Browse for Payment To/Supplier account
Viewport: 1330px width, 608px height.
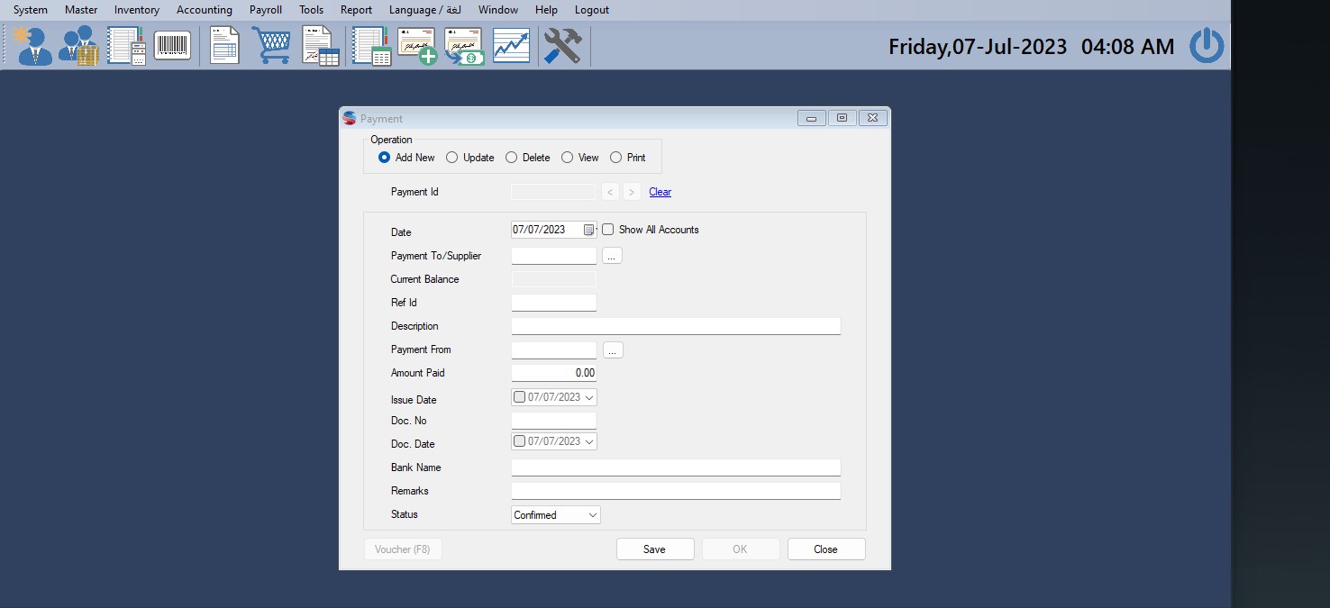coord(612,256)
